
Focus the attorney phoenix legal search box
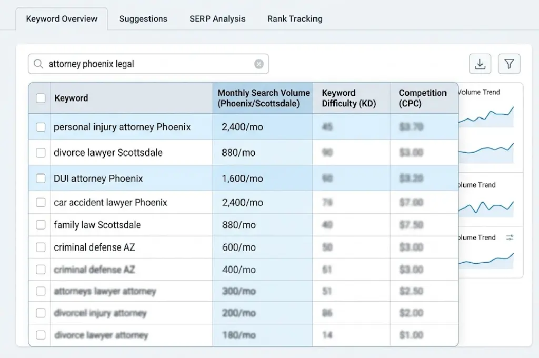click(x=147, y=64)
